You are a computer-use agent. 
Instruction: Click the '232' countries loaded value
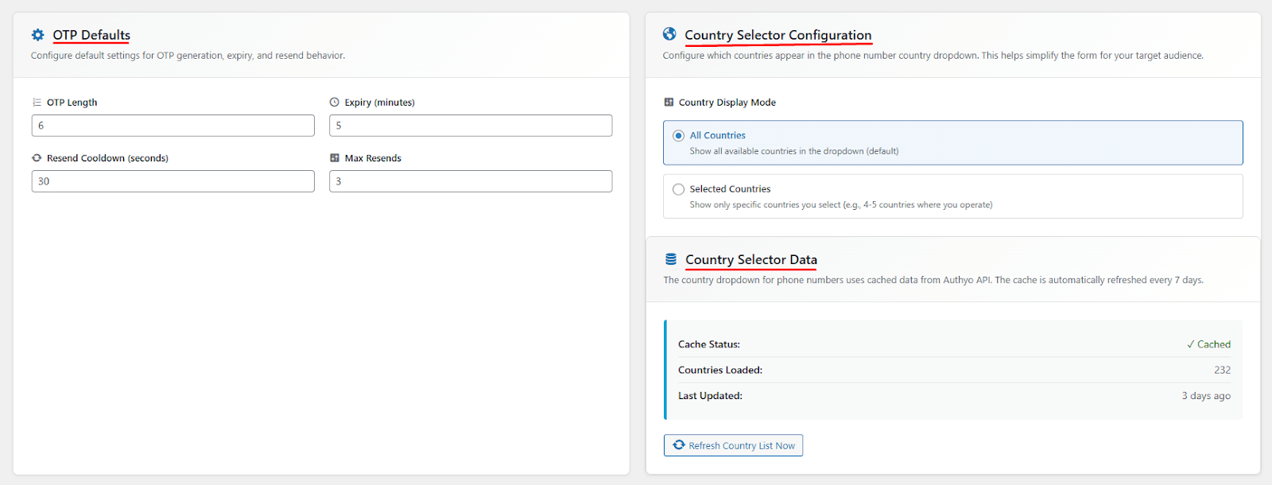pos(1222,370)
